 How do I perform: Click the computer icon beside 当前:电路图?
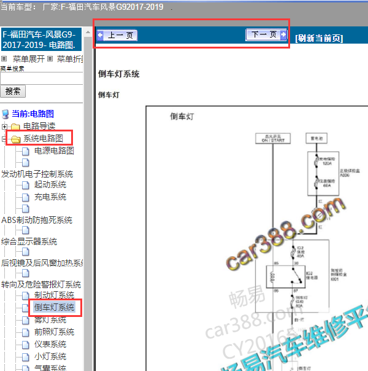click(5, 114)
